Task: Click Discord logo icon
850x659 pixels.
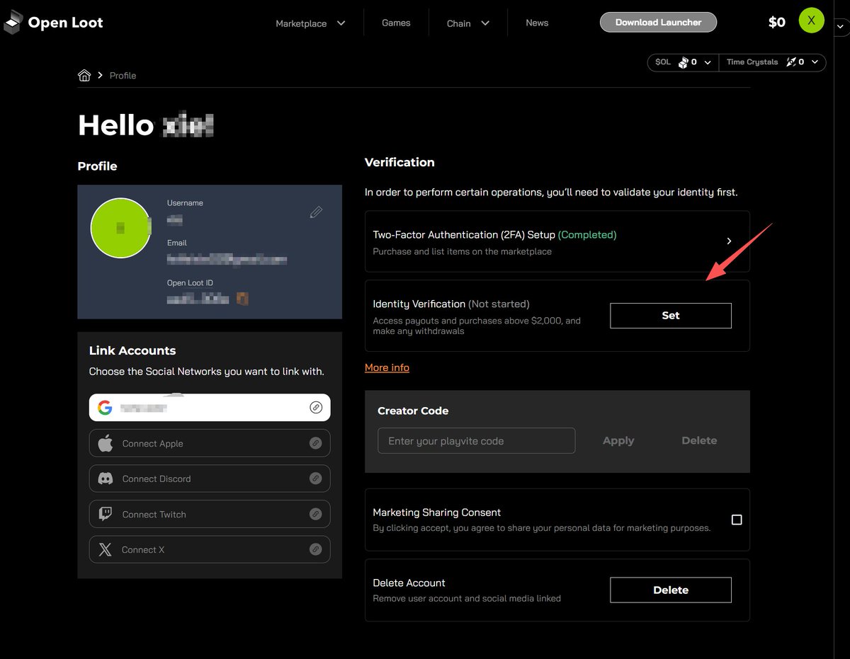Action: (105, 479)
